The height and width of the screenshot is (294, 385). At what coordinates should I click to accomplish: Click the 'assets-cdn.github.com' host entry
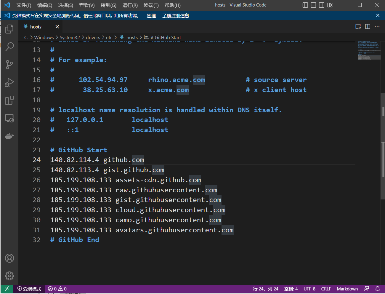(x=158, y=180)
